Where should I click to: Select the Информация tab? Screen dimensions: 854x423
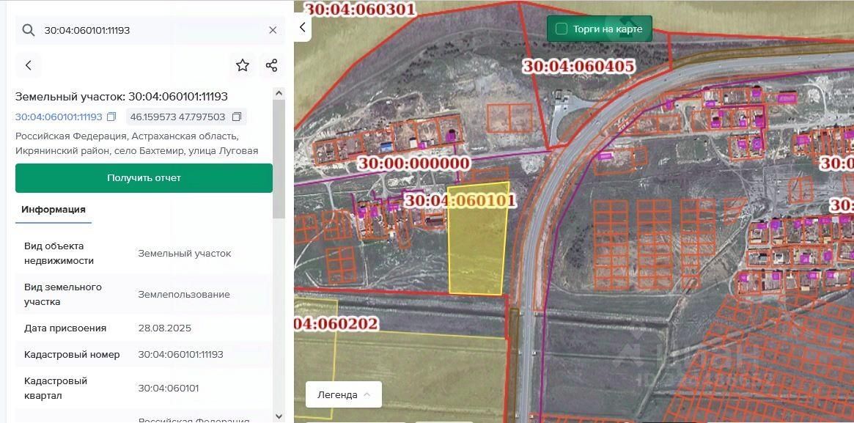pos(54,210)
